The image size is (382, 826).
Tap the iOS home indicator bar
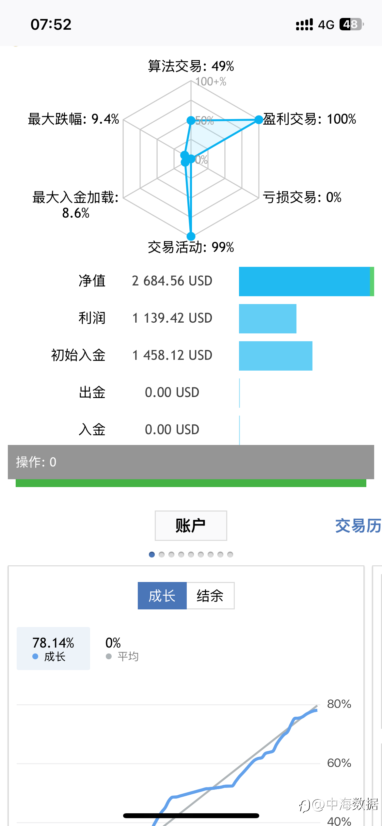tap(191, 816)
